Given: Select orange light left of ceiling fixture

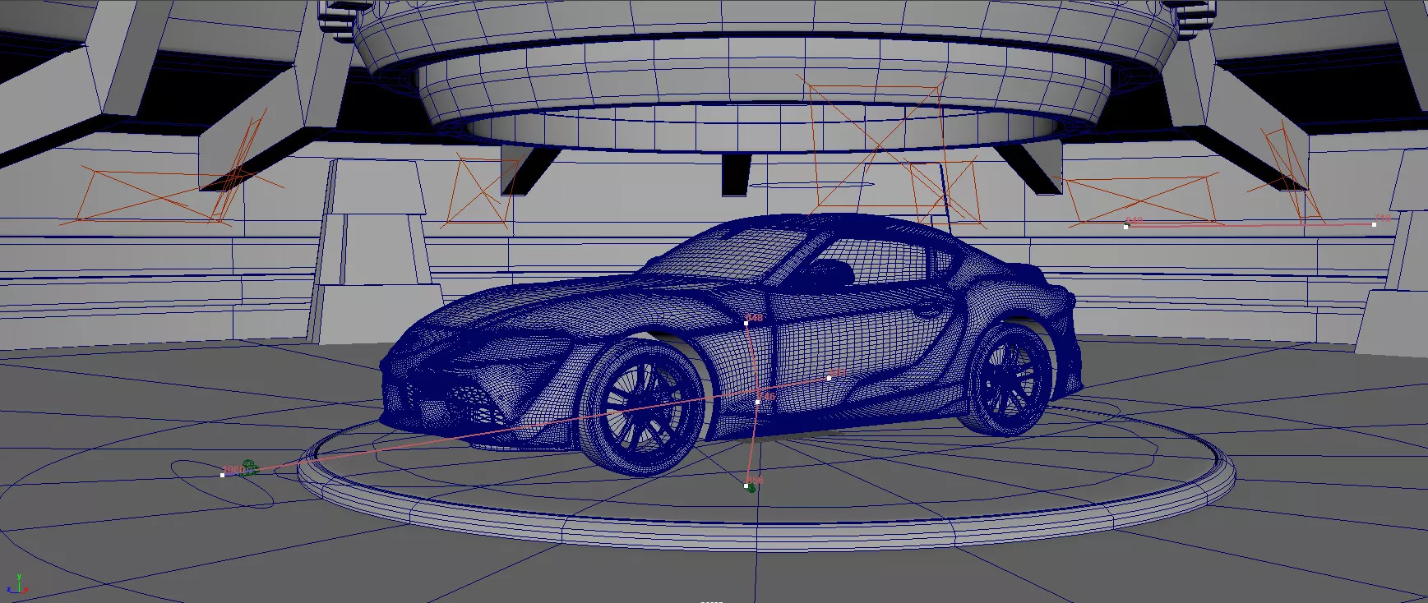Looking at the screenshot, I should pyautogui.click(x=477, y=191).
